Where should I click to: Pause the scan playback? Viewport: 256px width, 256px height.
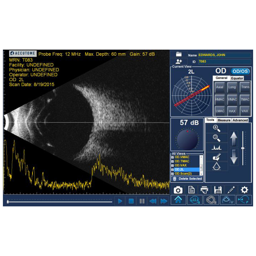pyautogui.click(x=142, y=201)
